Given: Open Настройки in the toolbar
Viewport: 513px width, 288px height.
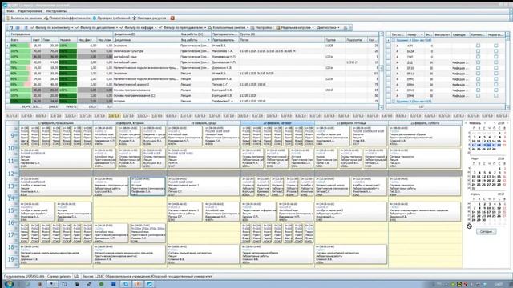Looking at the screenshot, I should [x=261, y=28].
